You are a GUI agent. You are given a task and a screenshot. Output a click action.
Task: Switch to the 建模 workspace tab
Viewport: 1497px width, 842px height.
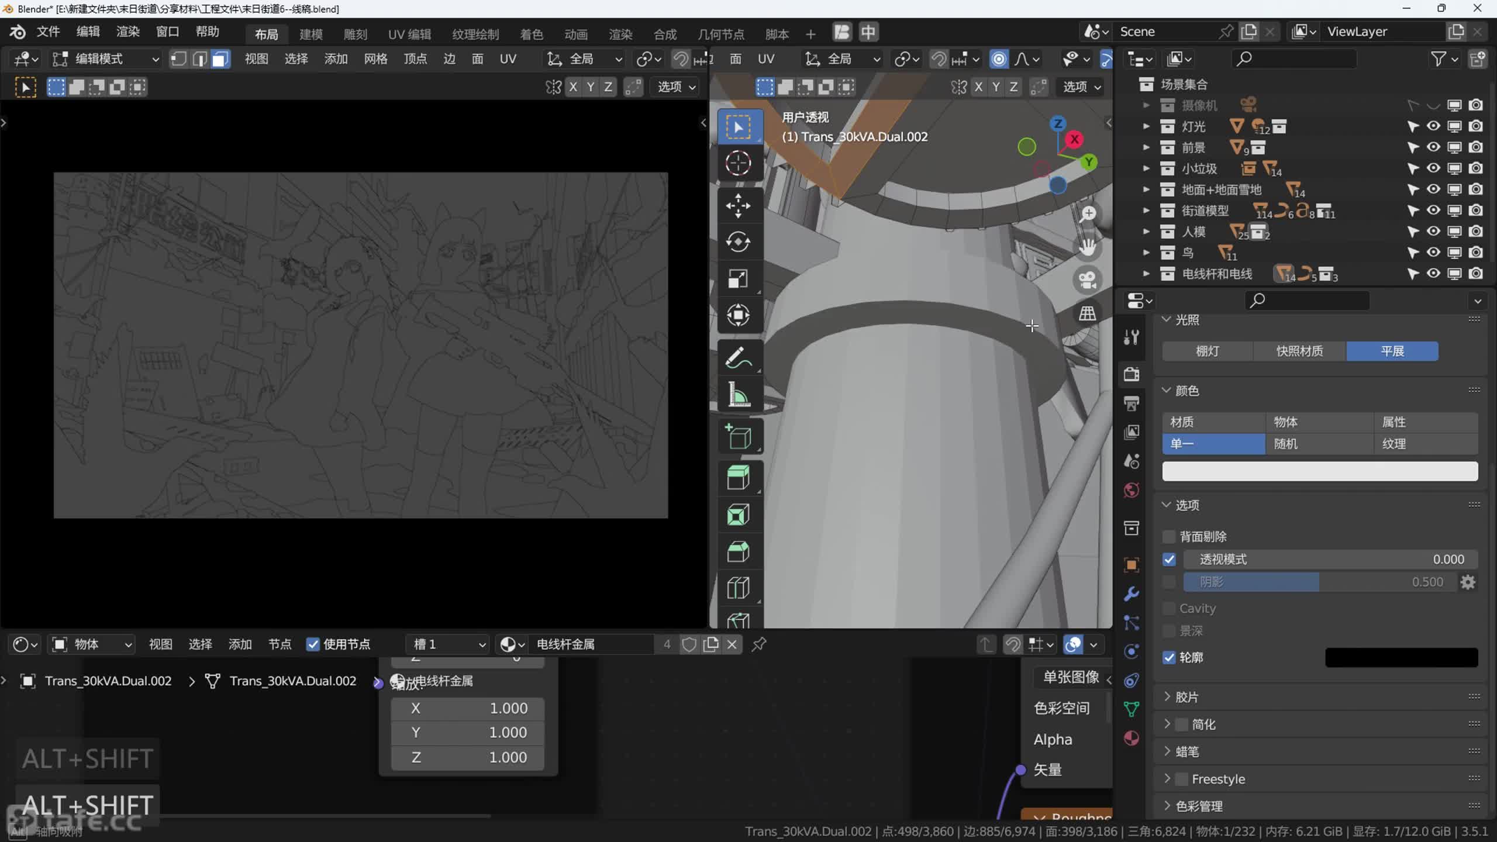click(x=311, y=34)
